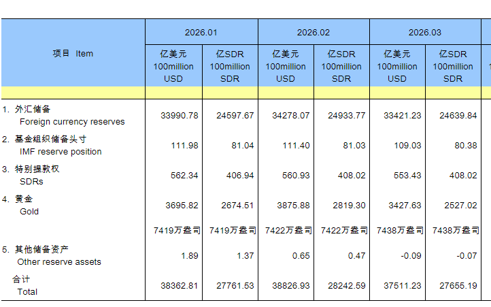Click the Total row label

[28, 292]
